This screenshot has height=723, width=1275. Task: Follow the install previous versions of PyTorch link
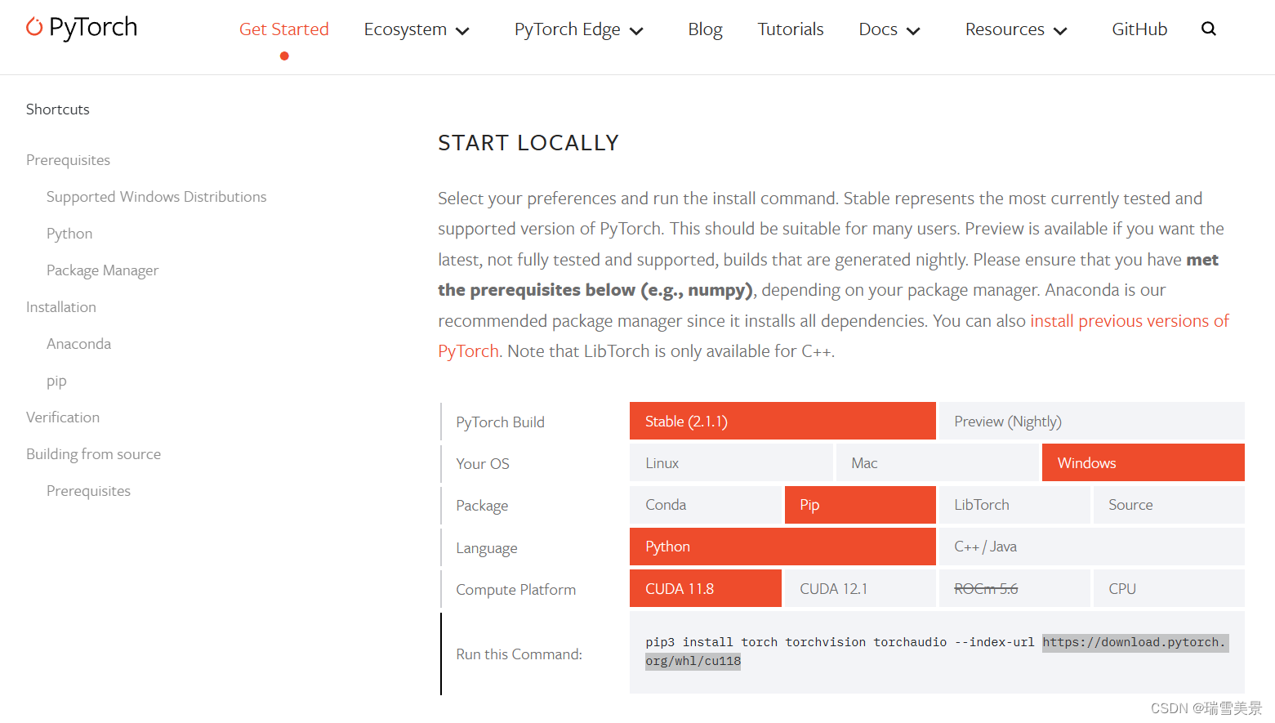[x=1130, y=321]
